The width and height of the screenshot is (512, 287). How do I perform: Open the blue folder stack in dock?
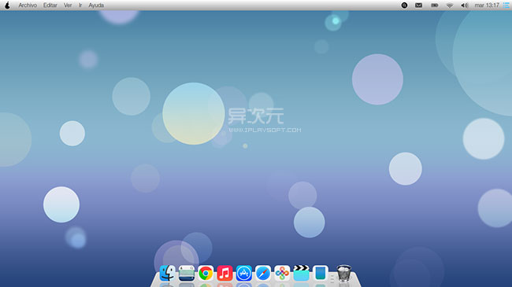point(321,273)
